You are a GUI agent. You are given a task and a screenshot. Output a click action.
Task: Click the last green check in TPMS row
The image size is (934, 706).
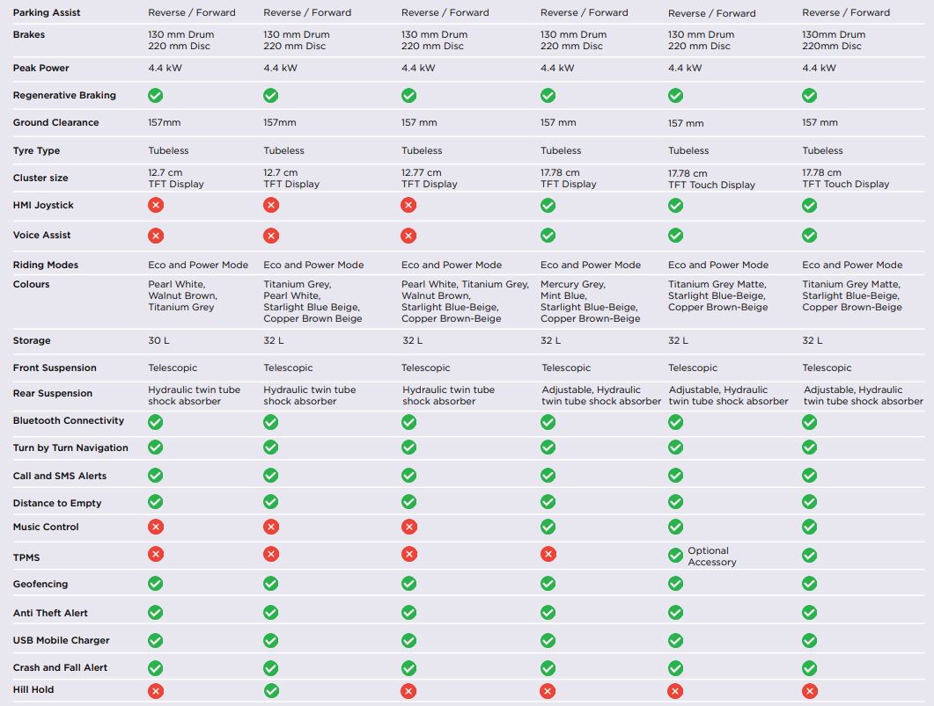click(809, 556)
